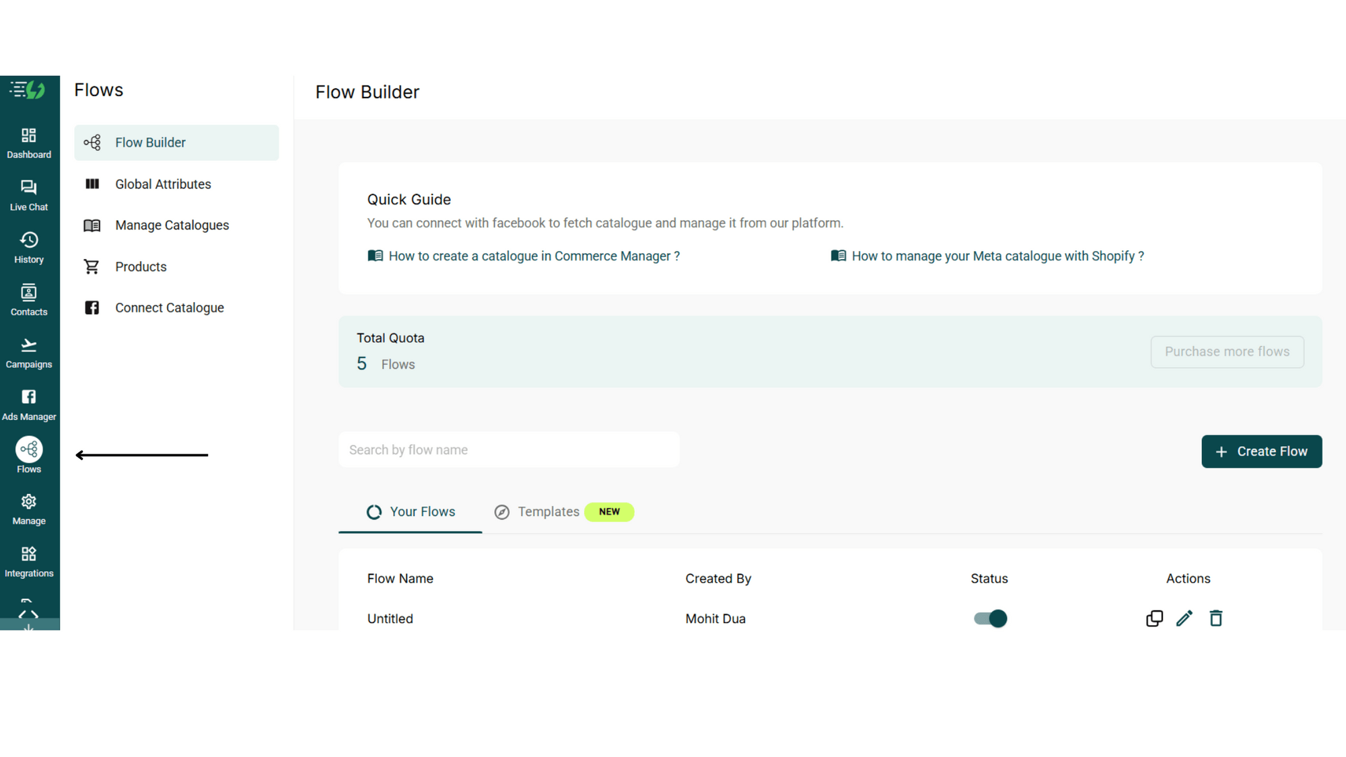Viewport: 1346px width, 757px height.
Task: Open the Dashboard sidebar icon
Action: point(29,143)
